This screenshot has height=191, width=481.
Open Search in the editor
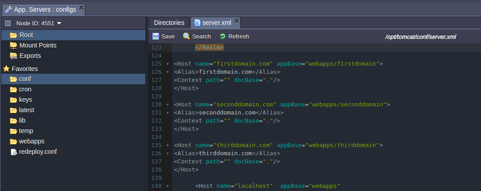click(x=197, y=37)
